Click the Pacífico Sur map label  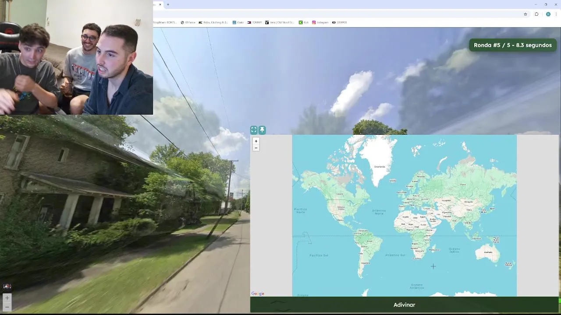[319, 255]
